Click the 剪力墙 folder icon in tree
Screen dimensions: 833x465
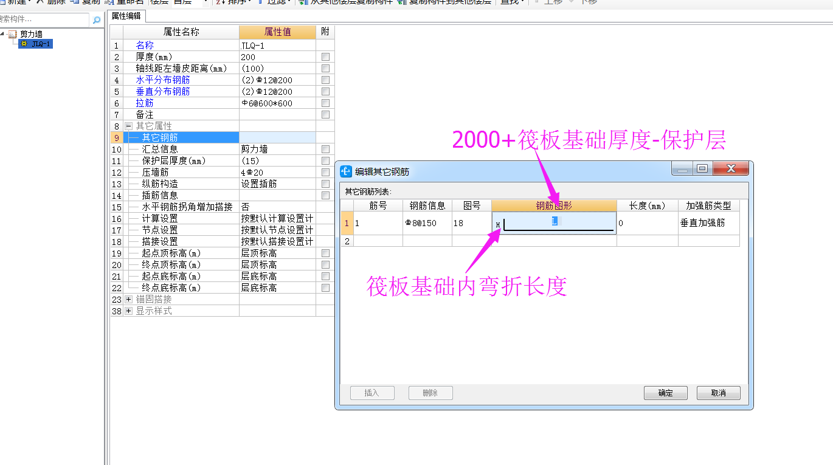12,35
